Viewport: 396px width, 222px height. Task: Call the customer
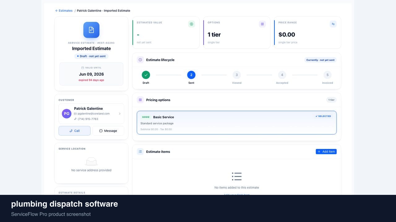75,131
